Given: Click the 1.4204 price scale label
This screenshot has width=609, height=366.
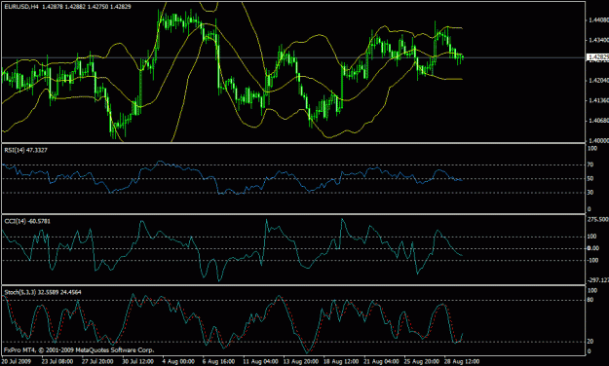Looking at the screenshot, I should pyautogui.click(x=598, y=81).
